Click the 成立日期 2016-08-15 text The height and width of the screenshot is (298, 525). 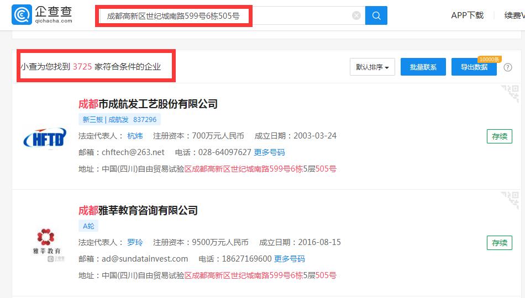(x=300, y=242)
